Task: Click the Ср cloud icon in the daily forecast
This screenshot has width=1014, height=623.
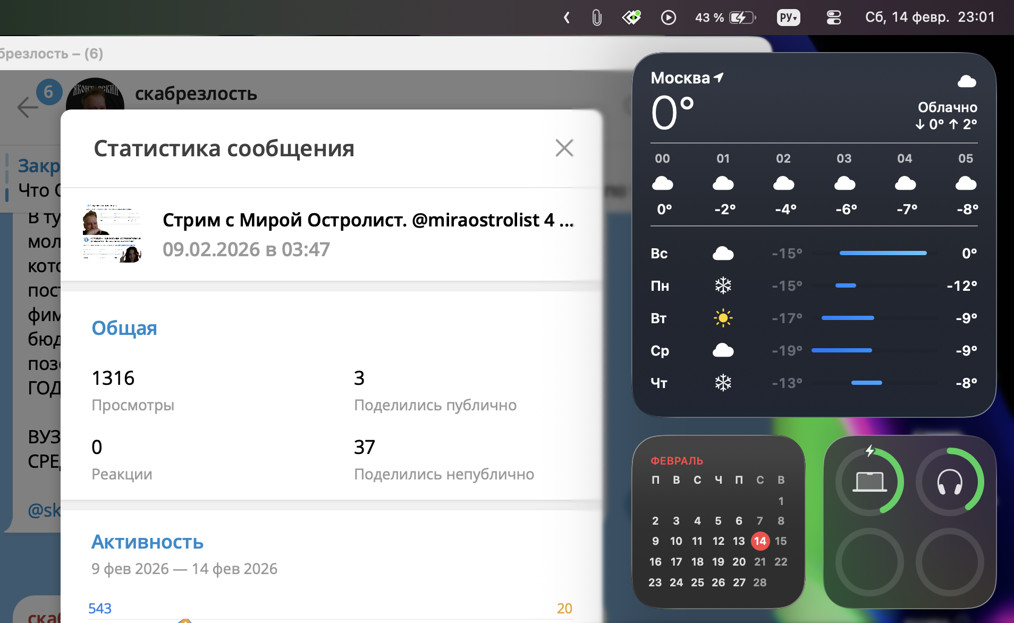Action: [723, 350]
